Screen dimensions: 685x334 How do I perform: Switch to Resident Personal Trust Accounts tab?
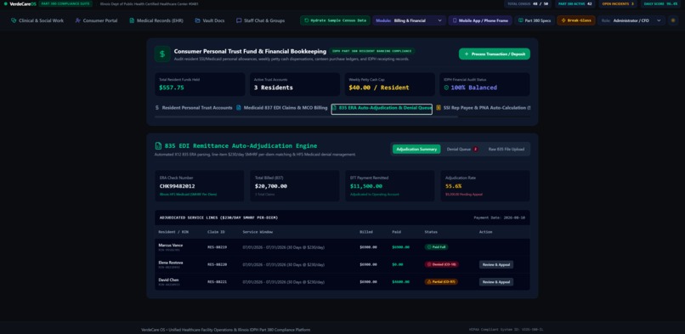point(194,108)
